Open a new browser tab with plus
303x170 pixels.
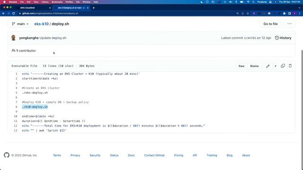coord(94,8)
